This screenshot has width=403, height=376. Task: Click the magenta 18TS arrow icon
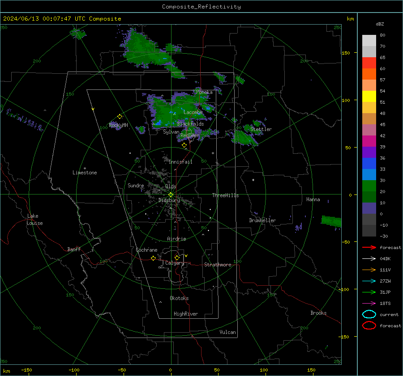pos(369,304)
